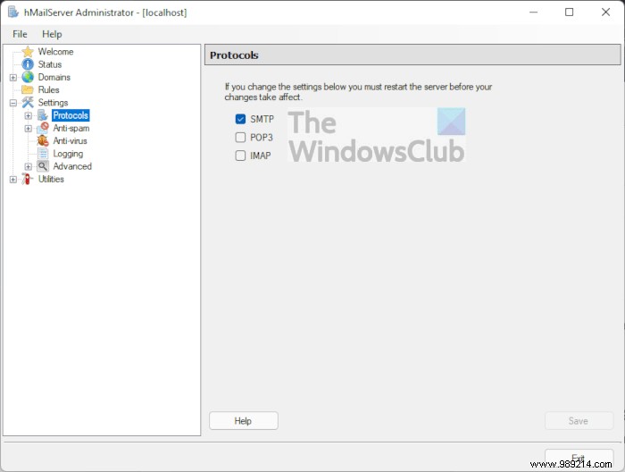The width and height of the screenshot is (625, 472).
Task: Click the Anti-virus bug icon
Action: click(43, 141)
